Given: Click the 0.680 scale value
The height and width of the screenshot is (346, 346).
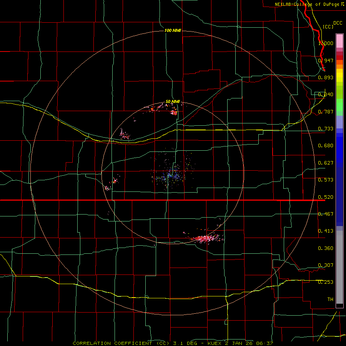Looking at the screenshot, I should tap(326, 146).
